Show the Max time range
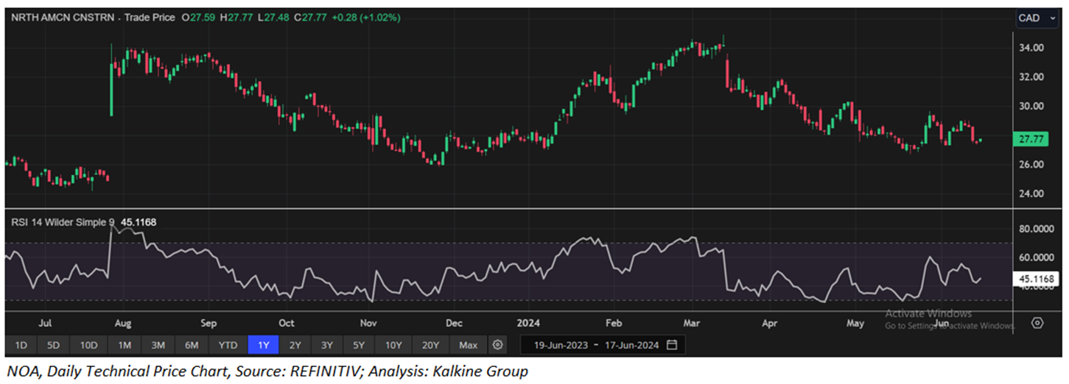Viewport: 1069px width, 384px height. (x=468, y=344)
